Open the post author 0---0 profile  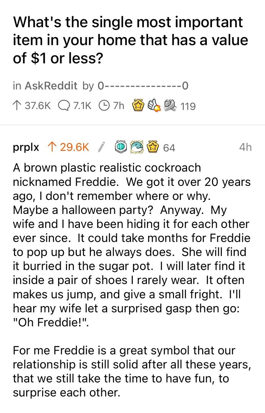pyautogui.click(x=143, y=86)
